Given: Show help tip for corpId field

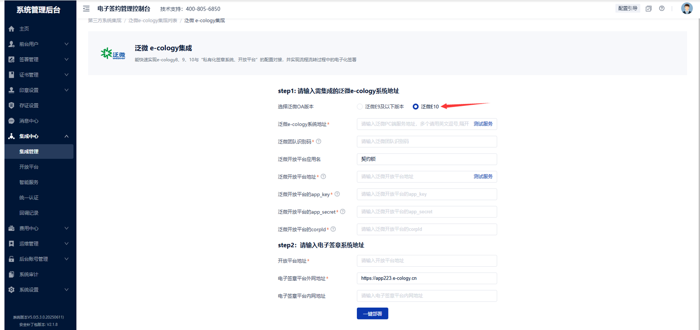Looking at the screenshot, I should tap(333, 229).
